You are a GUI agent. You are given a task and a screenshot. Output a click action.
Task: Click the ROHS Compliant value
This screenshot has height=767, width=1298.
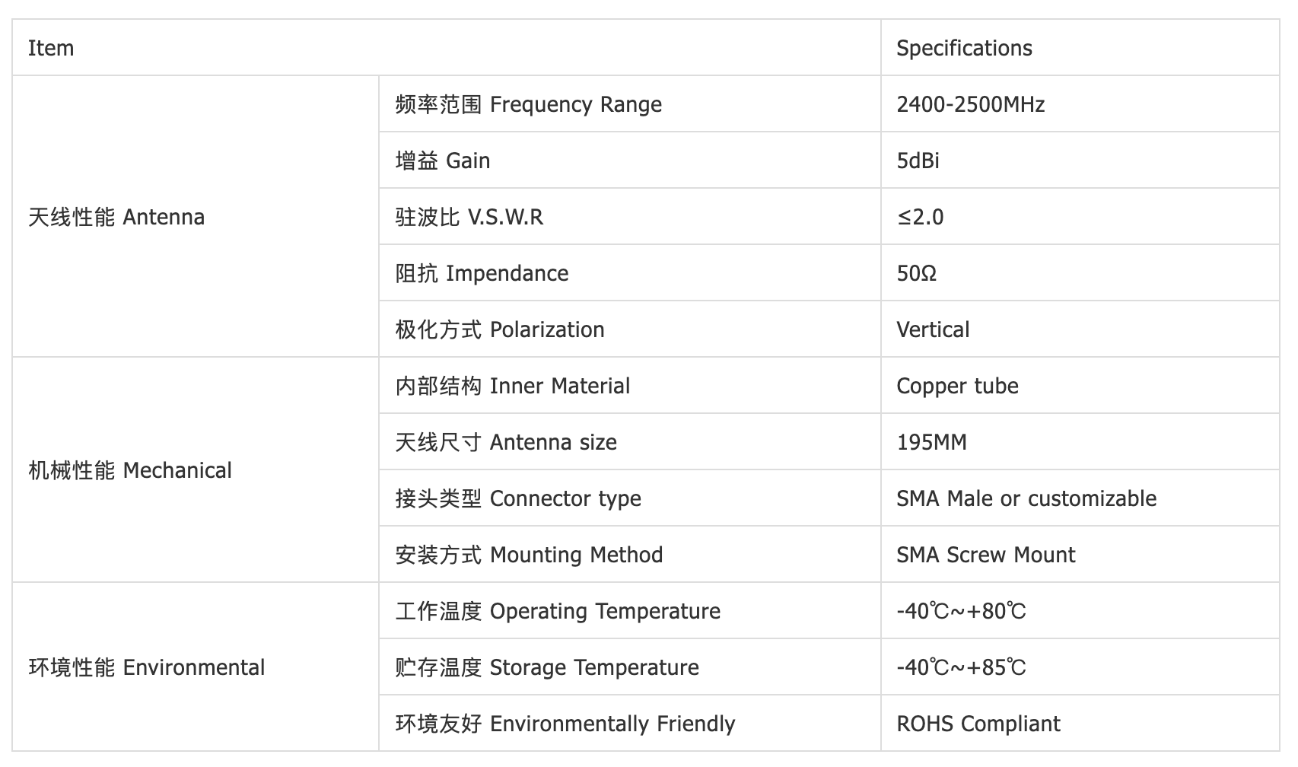click(x=978, y=724)
